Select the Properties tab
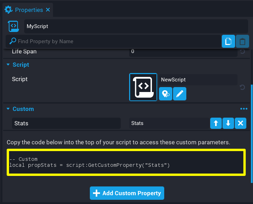The height and width of the screenshot is (204, 253). point(29,10)
